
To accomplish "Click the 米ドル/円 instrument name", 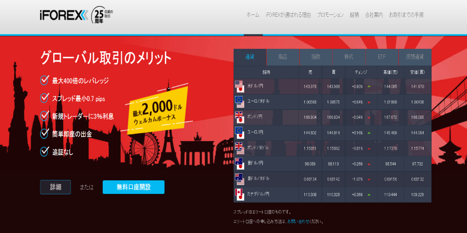I will tap(255, 86).
